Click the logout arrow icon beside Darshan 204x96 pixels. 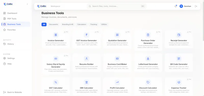pos(196,6)
